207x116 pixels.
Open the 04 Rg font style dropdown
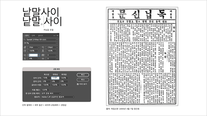click(x=57, y=43)
